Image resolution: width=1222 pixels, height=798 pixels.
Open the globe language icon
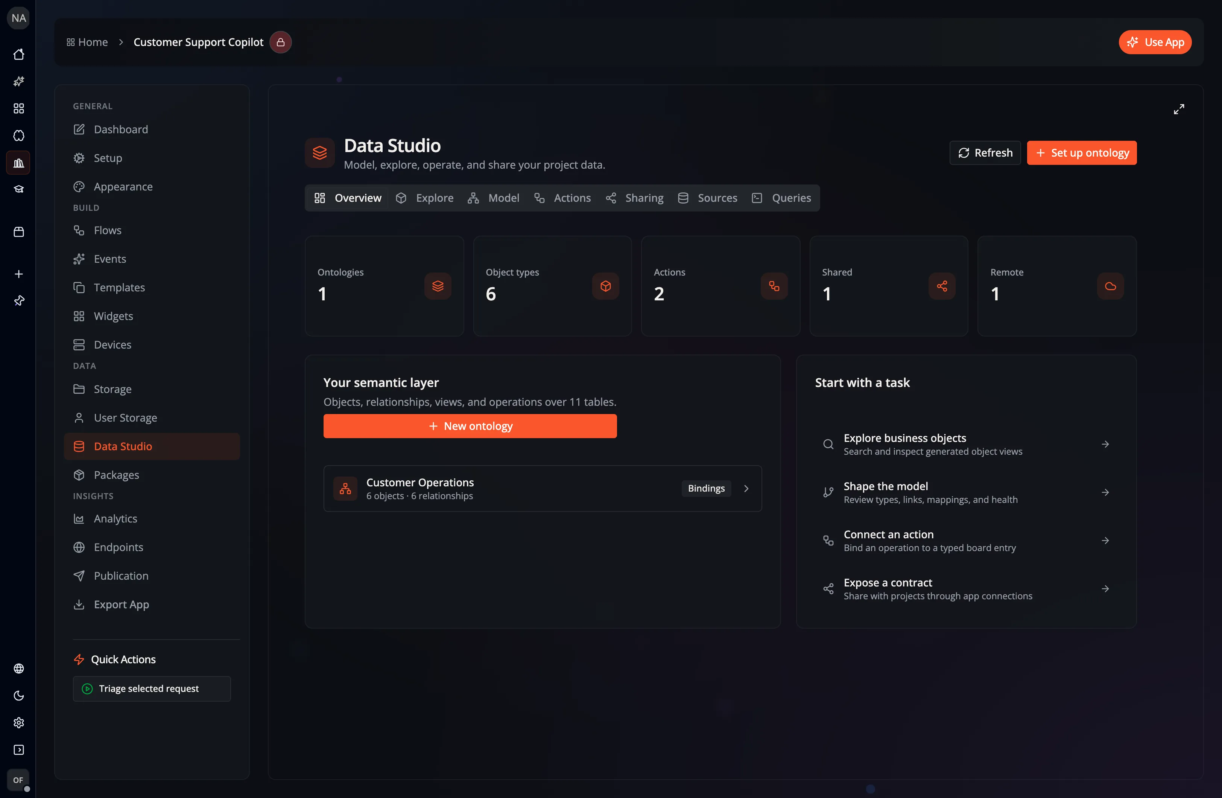[18, 668]
